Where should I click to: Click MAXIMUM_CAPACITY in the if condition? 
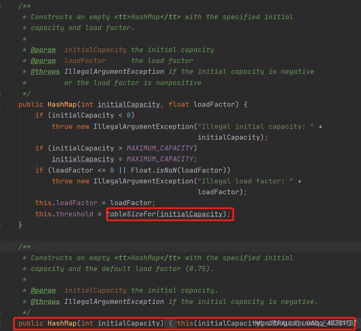[x=160, y=148]
